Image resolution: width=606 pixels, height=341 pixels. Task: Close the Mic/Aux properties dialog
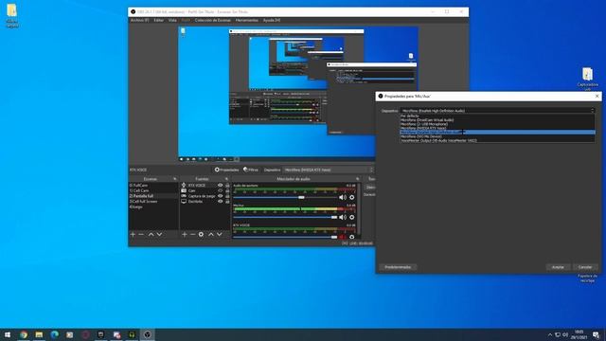click(597, 96)
